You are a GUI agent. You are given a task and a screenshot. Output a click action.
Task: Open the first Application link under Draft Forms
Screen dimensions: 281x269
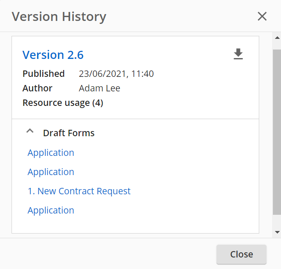51,153
